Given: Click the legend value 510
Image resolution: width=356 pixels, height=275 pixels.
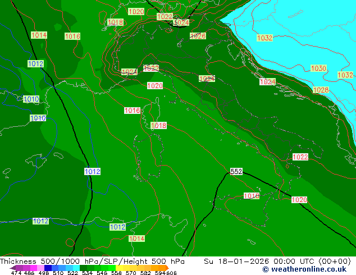Looking at the screenshot, I should 58,273.
